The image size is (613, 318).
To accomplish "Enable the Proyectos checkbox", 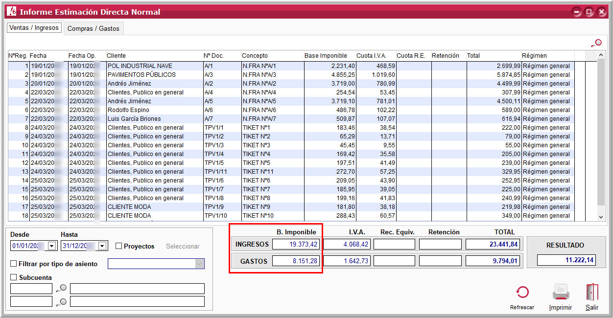I will (118, 246).
